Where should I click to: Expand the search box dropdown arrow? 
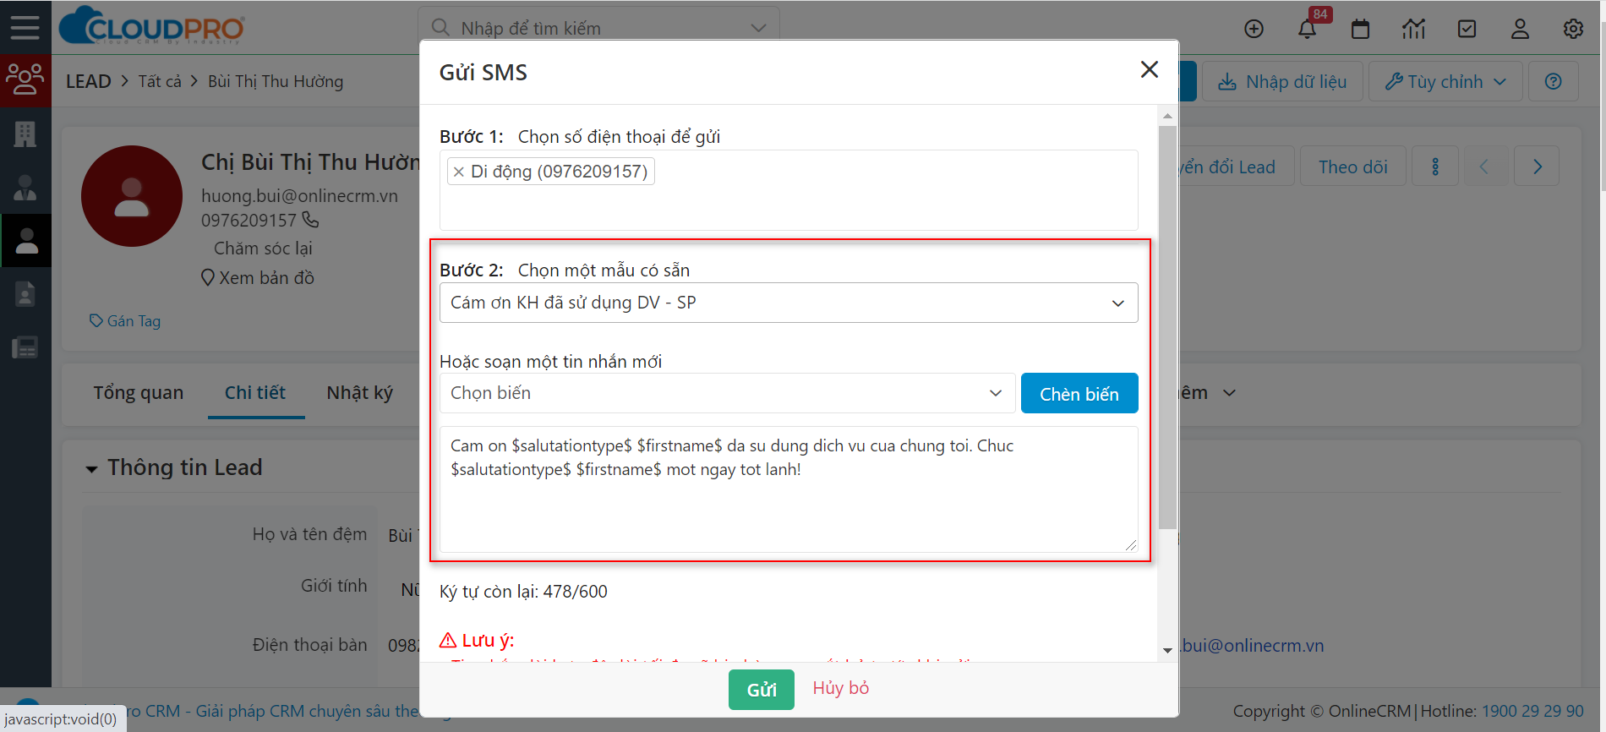click(758, 28)
